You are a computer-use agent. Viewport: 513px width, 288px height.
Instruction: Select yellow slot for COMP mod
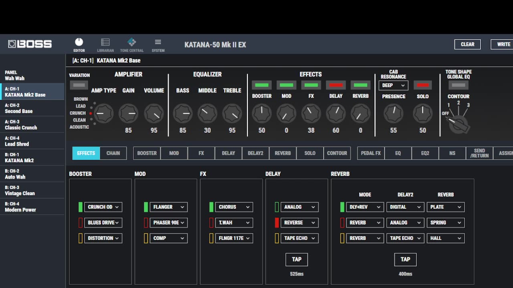pyautogui.click(x=146, y=238)
